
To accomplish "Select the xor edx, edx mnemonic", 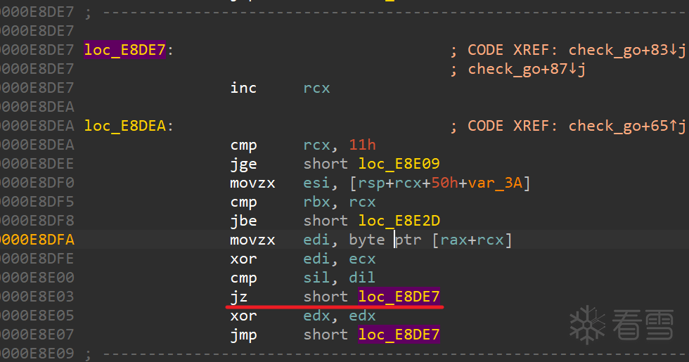I will coord(243,316).
